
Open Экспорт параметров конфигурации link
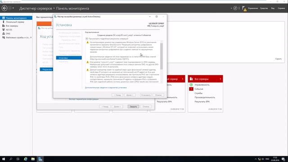coord(84,99)
